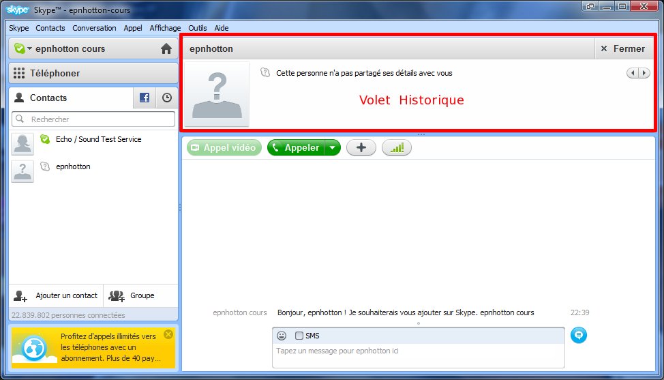Start a video call with Appel vidéo

point(224,147)
